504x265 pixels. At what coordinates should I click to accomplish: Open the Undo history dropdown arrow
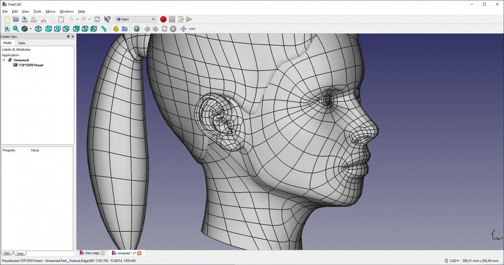point(77,19)
